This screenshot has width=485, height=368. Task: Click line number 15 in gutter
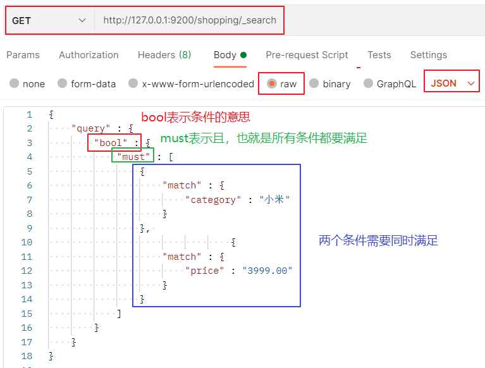click(27, 314)
